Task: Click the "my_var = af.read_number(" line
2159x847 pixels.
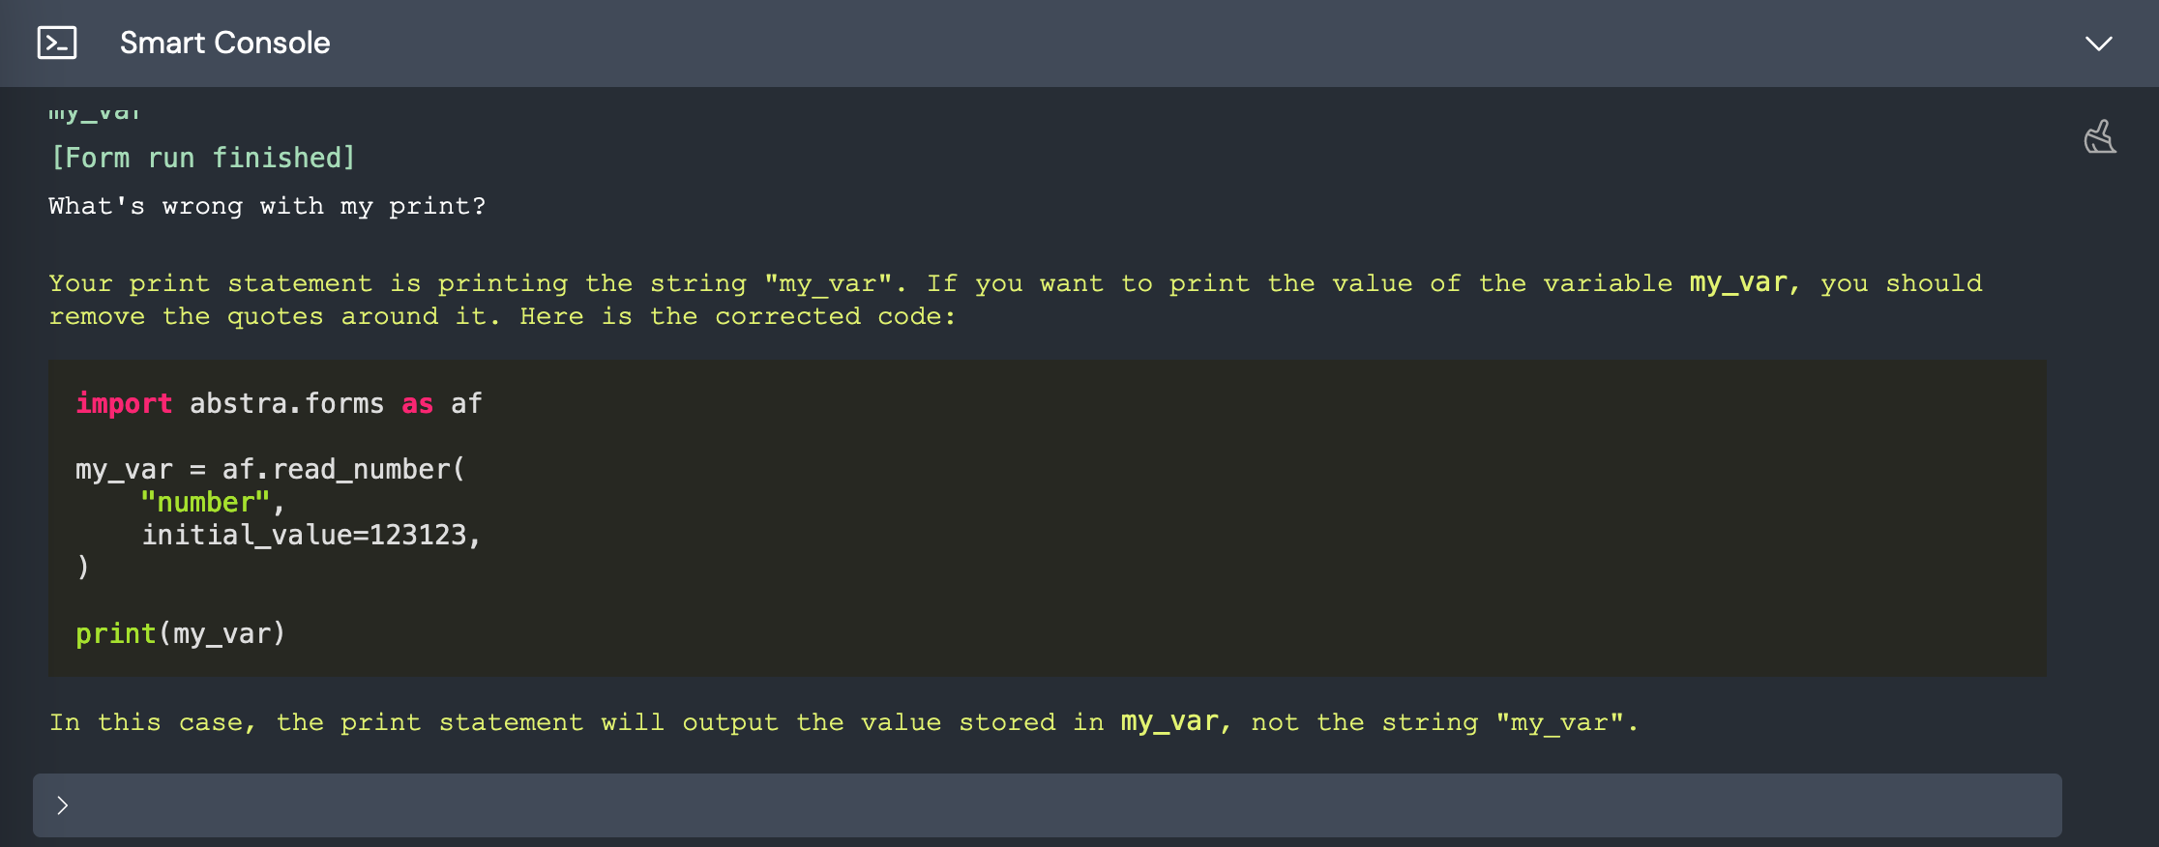Action: (271, 469)
